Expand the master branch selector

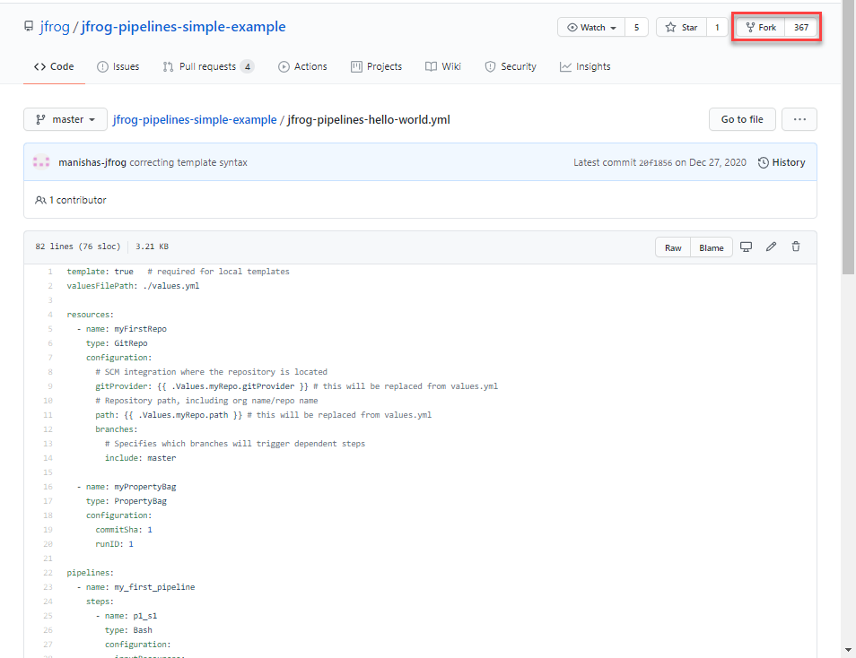pos(66,119)
